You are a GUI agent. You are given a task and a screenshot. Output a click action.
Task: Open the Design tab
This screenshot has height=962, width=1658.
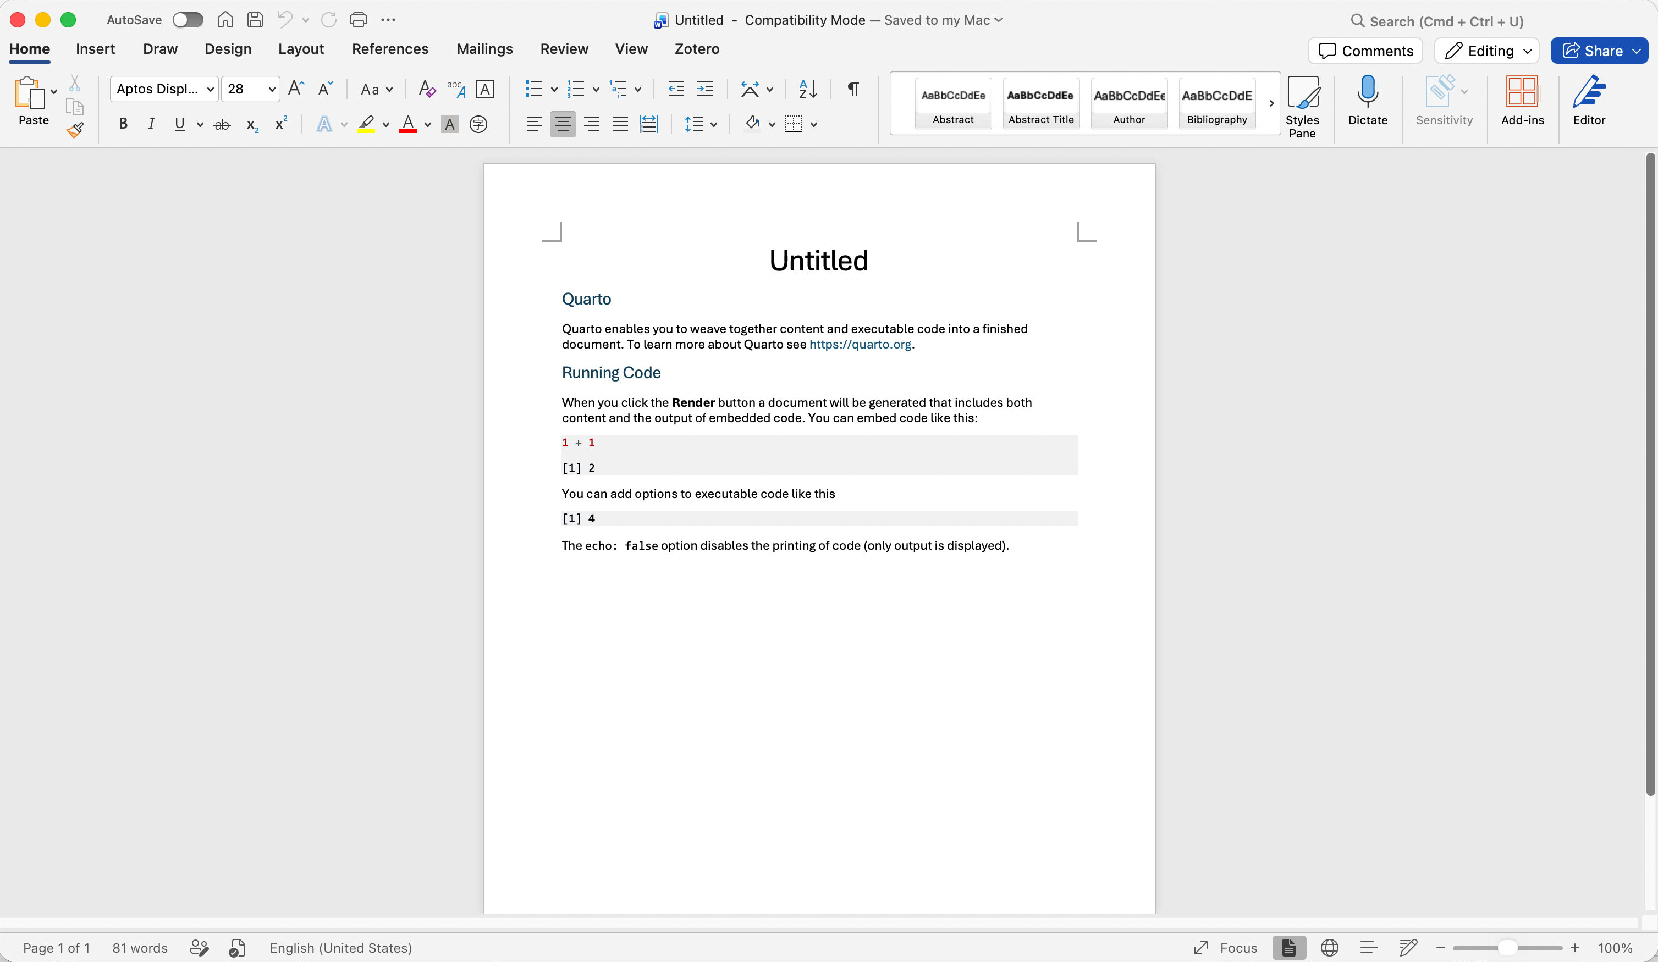pos(228,49)
